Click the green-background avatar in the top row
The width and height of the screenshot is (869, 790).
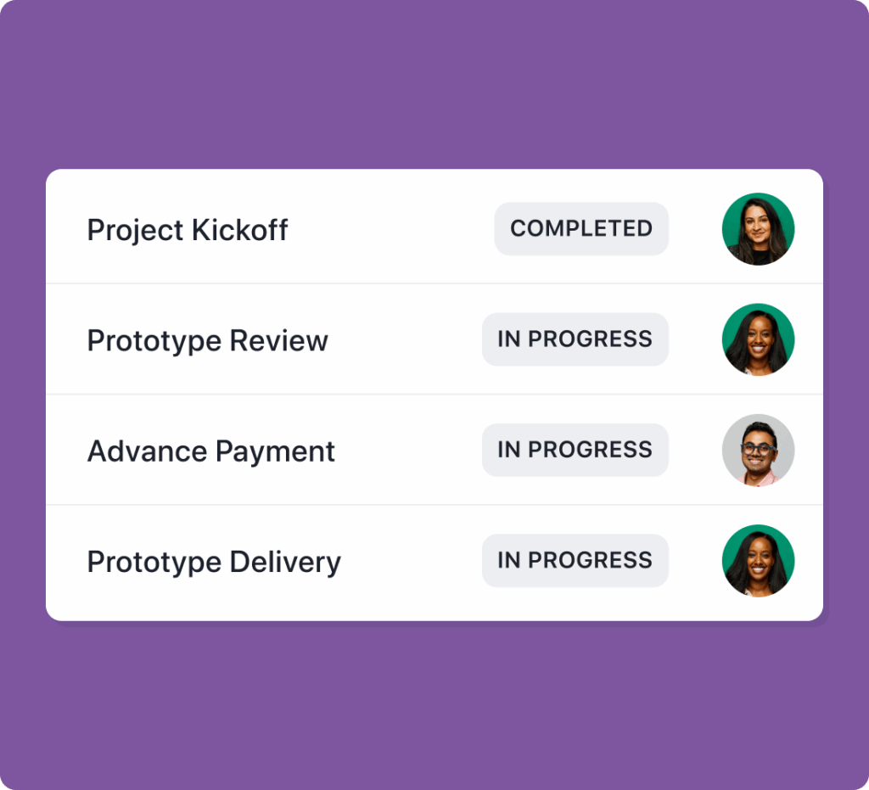(x=758, y=228)
